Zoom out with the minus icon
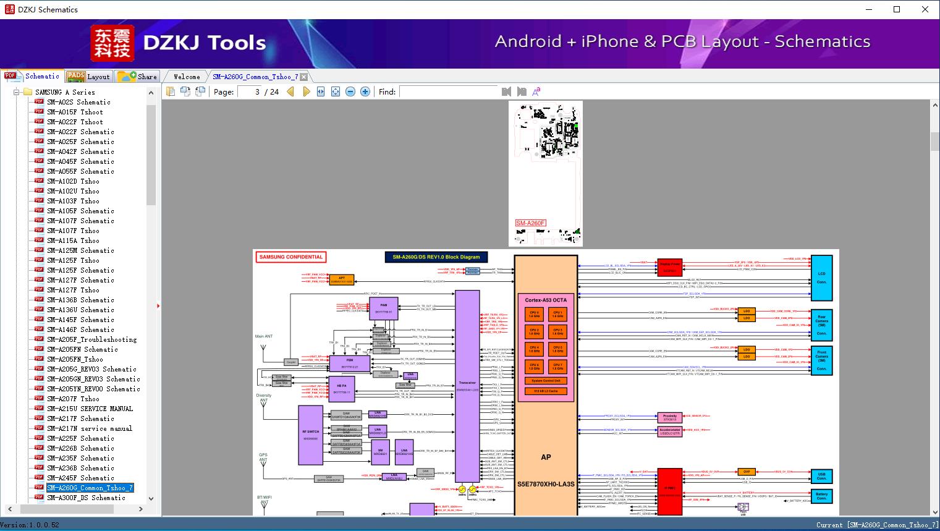This screenshot has width=940, height=531. point(350,91)
